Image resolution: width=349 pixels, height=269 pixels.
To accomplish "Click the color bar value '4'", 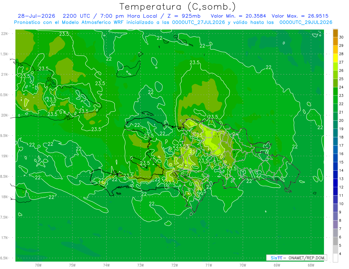I will click(341, 254).
